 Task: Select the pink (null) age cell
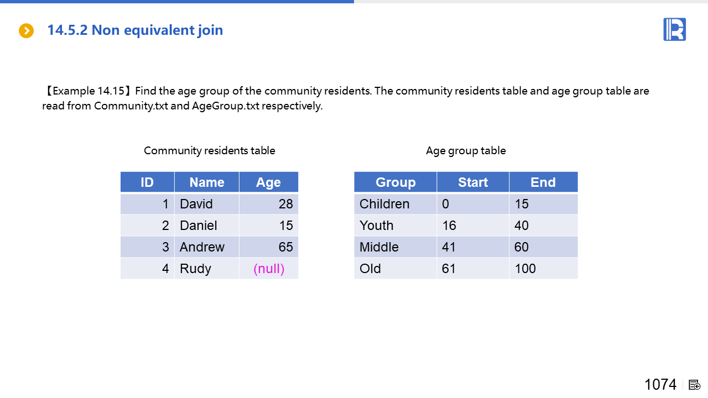(269, 269)
